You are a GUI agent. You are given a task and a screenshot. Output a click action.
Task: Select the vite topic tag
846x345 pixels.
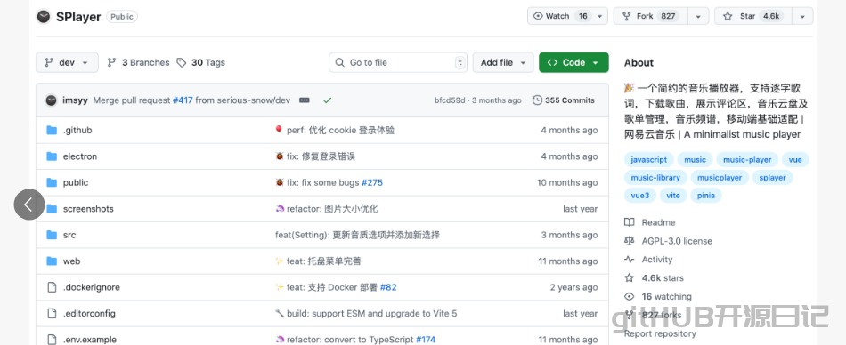673,195
